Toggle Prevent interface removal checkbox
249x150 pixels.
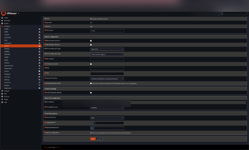(91, 19)
